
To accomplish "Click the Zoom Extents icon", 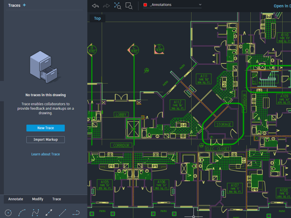I will click(118, 6).
